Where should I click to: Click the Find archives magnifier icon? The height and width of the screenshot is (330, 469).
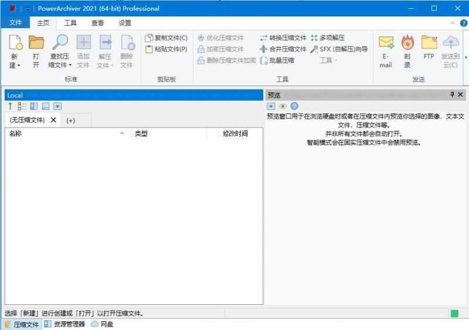60,42
